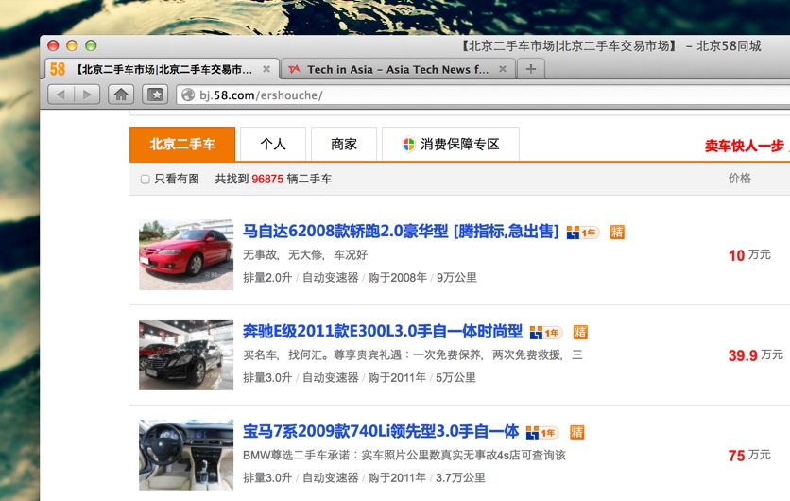The height and width of the screenshot is (501, 790).
Task: Switch to the 个人 listings tab
Action: click(x=273, y=144)
